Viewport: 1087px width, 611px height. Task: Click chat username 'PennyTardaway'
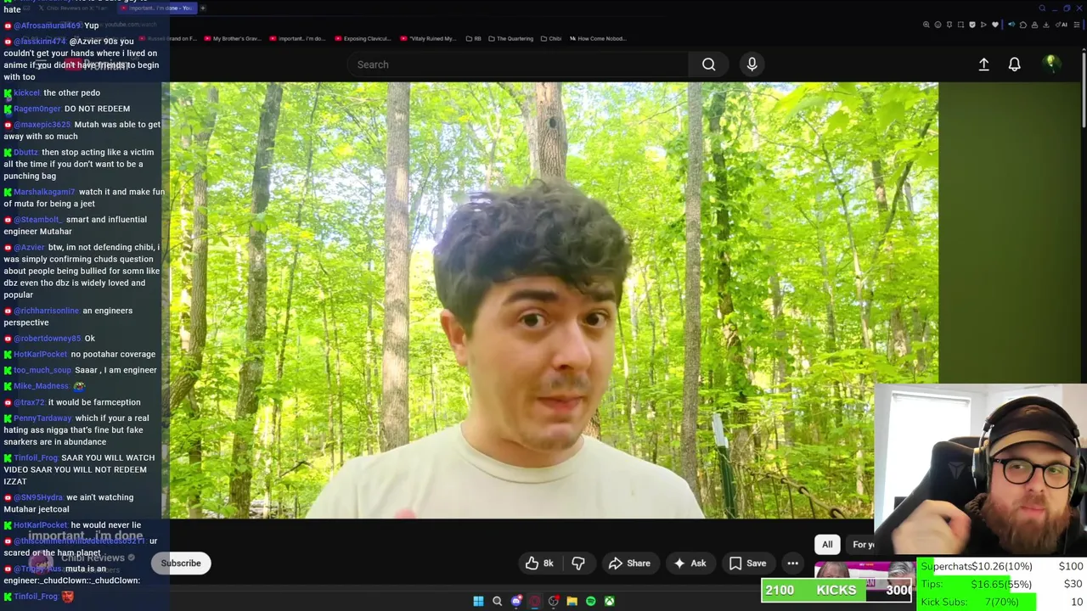tap(42, 418)
